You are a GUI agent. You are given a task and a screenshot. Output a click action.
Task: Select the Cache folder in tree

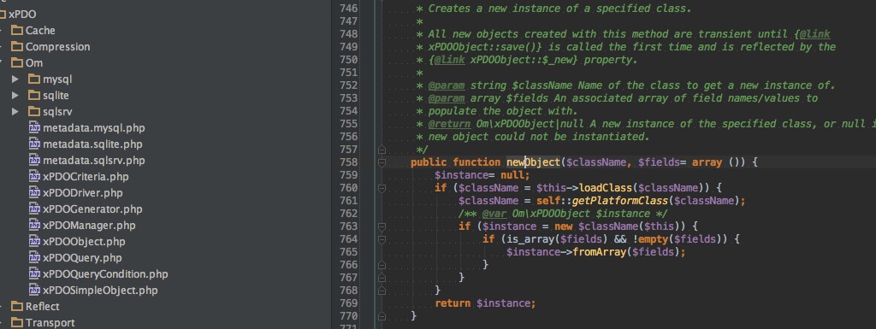(40, 30)
